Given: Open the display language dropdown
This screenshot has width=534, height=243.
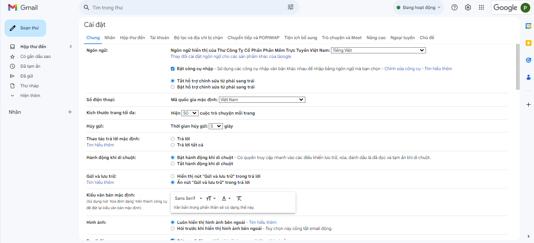Looking at the screenshot, I should click(x=378, y=51).
